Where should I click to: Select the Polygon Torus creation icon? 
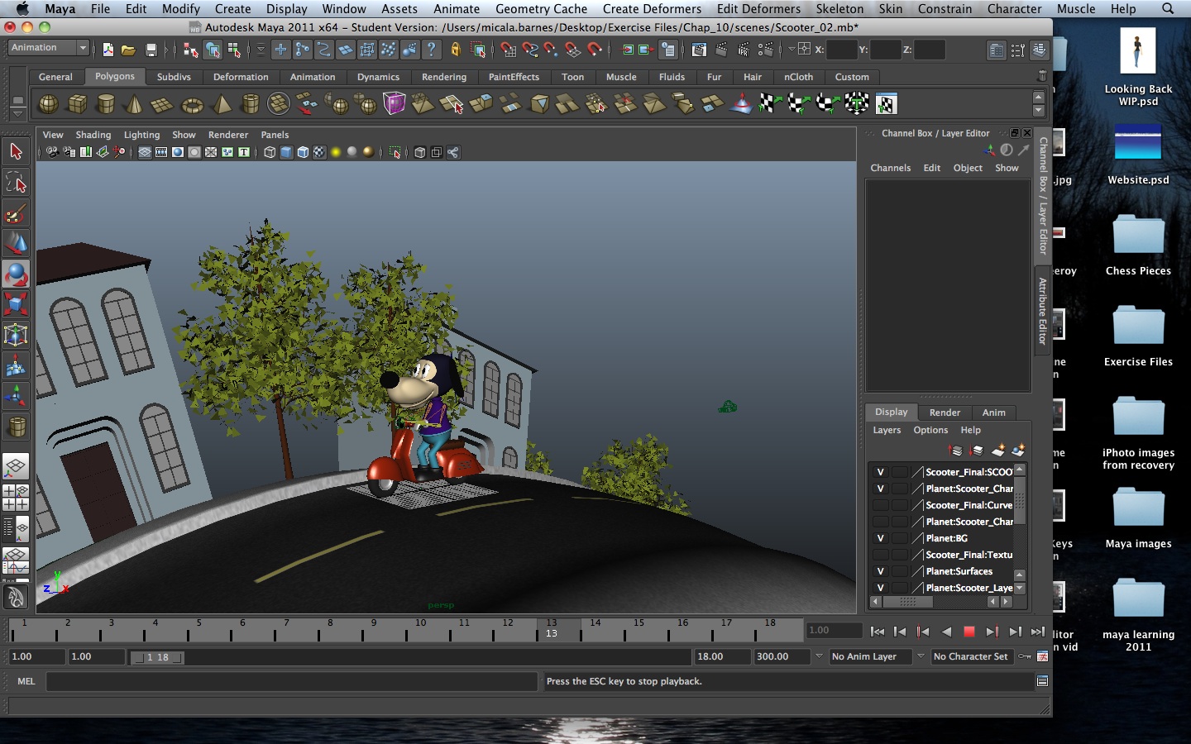pos(190,103)
